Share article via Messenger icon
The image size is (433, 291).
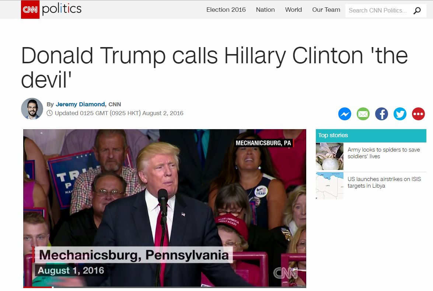click(x=345, y=114)
